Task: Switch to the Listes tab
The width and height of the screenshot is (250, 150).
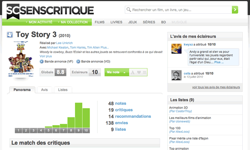Action: (x=63, y=90)
